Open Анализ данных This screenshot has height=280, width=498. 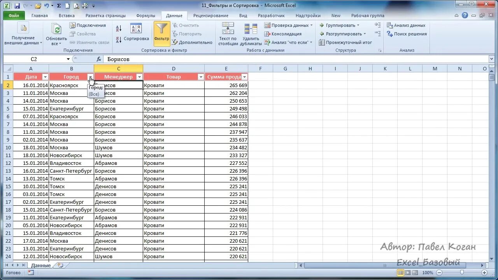tap(406, 25)
